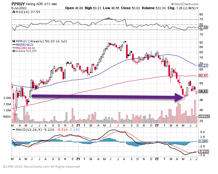Click the 0.290 MACD axis value box
Screen dimensions: 218x174
pyautogui.click(x=203, y=141)
